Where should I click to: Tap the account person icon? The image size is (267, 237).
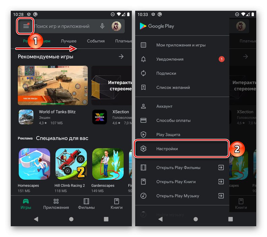coord(143,106)
